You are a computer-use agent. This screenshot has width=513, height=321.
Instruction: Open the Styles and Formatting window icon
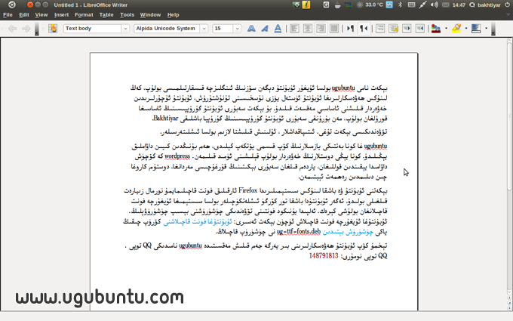click(53, 29)
